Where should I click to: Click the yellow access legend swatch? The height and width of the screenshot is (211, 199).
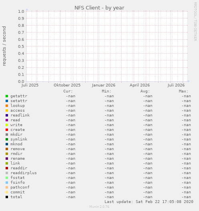[7, 111]
